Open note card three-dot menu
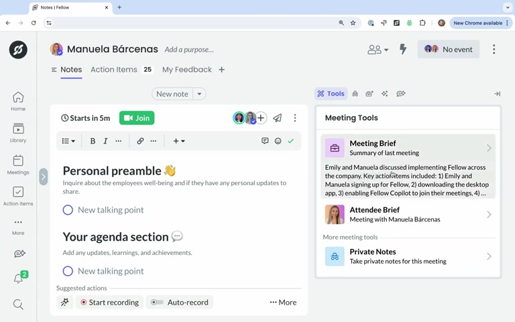 tap(295, 118)
